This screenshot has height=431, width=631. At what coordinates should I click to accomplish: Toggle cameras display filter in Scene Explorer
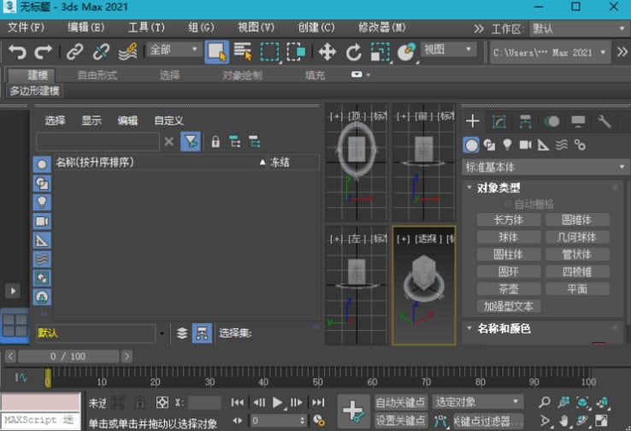42,221
